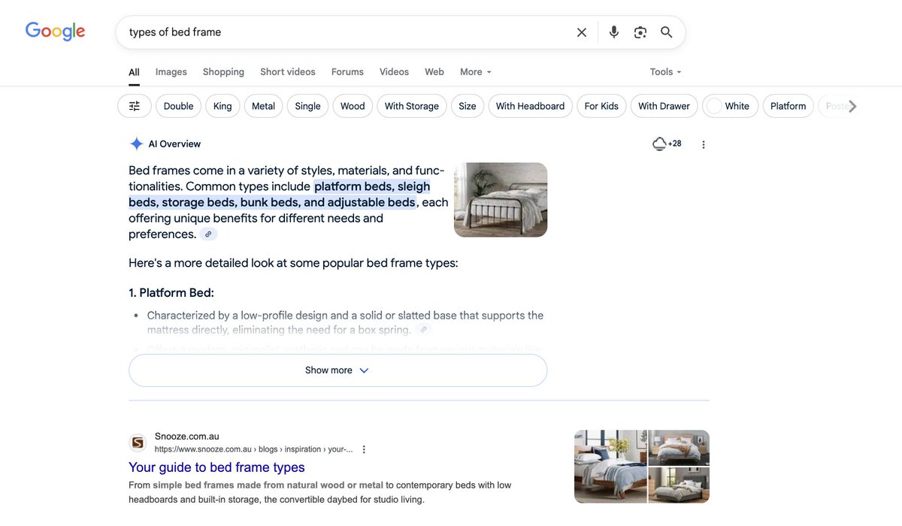Apply the Size filter chip

point(468,106)
